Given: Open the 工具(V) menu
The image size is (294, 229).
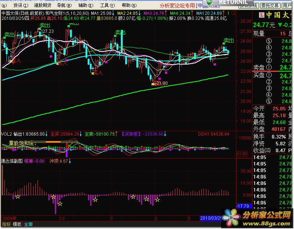Looking at the screenshot, I should click(x=107, y=5).
